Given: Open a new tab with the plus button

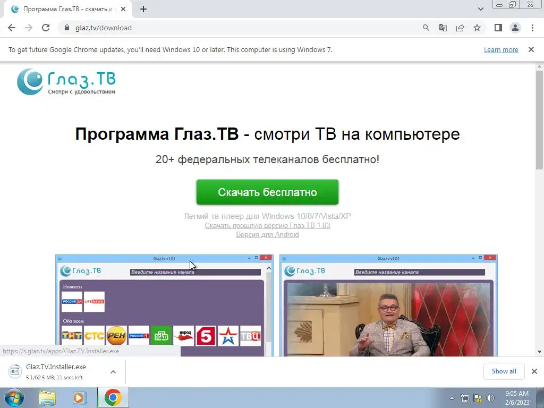Looking at the screenshot, I should pyautogui.click(x=143, y=9).
